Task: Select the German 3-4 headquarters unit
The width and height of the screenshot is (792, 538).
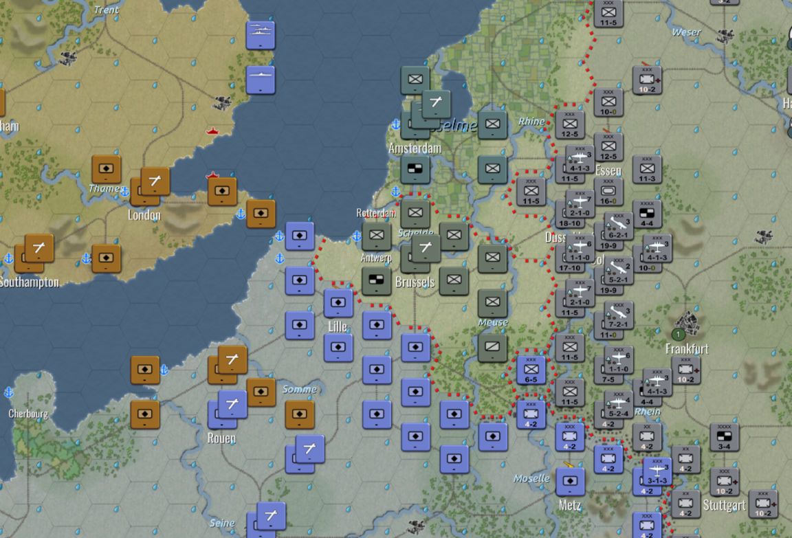Action: click(x=725, y=438)
